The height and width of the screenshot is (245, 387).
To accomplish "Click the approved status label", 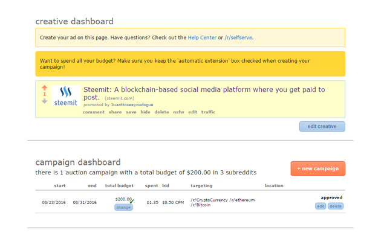I will pos(331,197).
